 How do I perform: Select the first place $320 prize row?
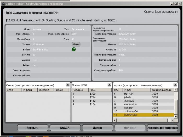[x=92, y=94]
